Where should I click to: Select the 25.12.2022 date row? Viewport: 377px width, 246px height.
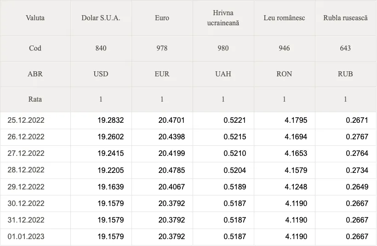(x=188, y=120)
